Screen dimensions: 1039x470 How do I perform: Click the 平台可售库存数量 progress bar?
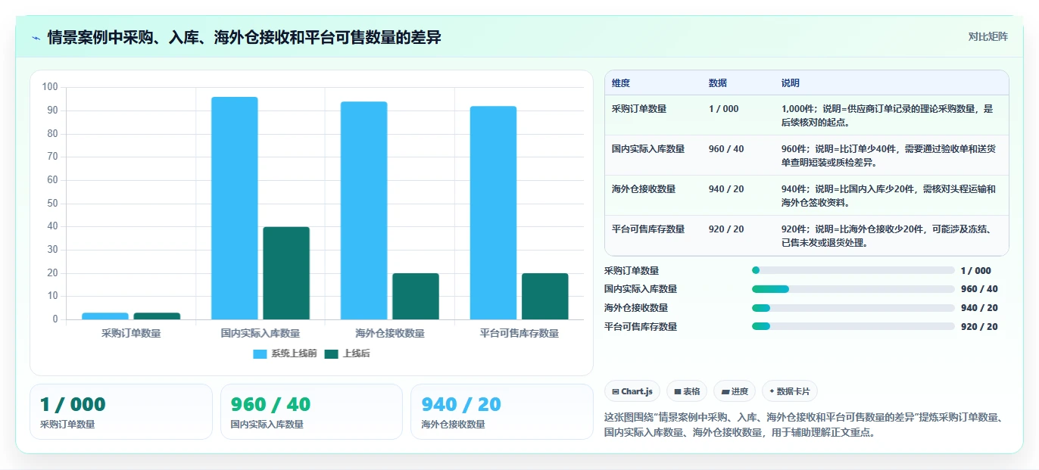pyautogui.click(x=853, y=326)
